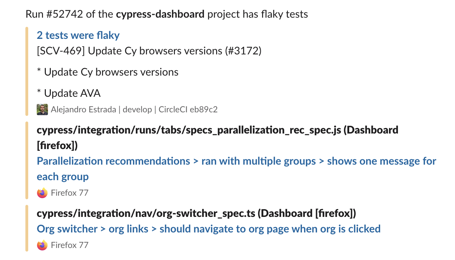Click the SCV-469 ticket reference text
The image size is (455, 260).
61,51
